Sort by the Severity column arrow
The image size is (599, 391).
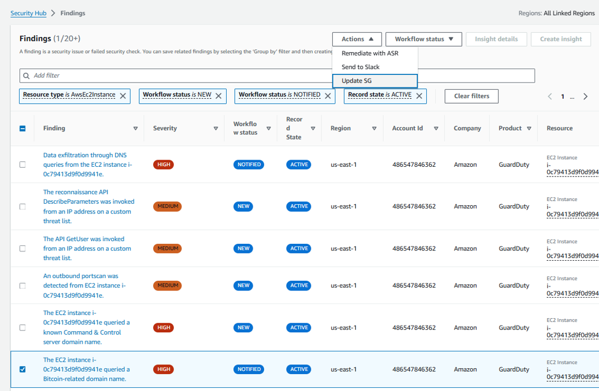pyautogui.click(x=216, y=128)
